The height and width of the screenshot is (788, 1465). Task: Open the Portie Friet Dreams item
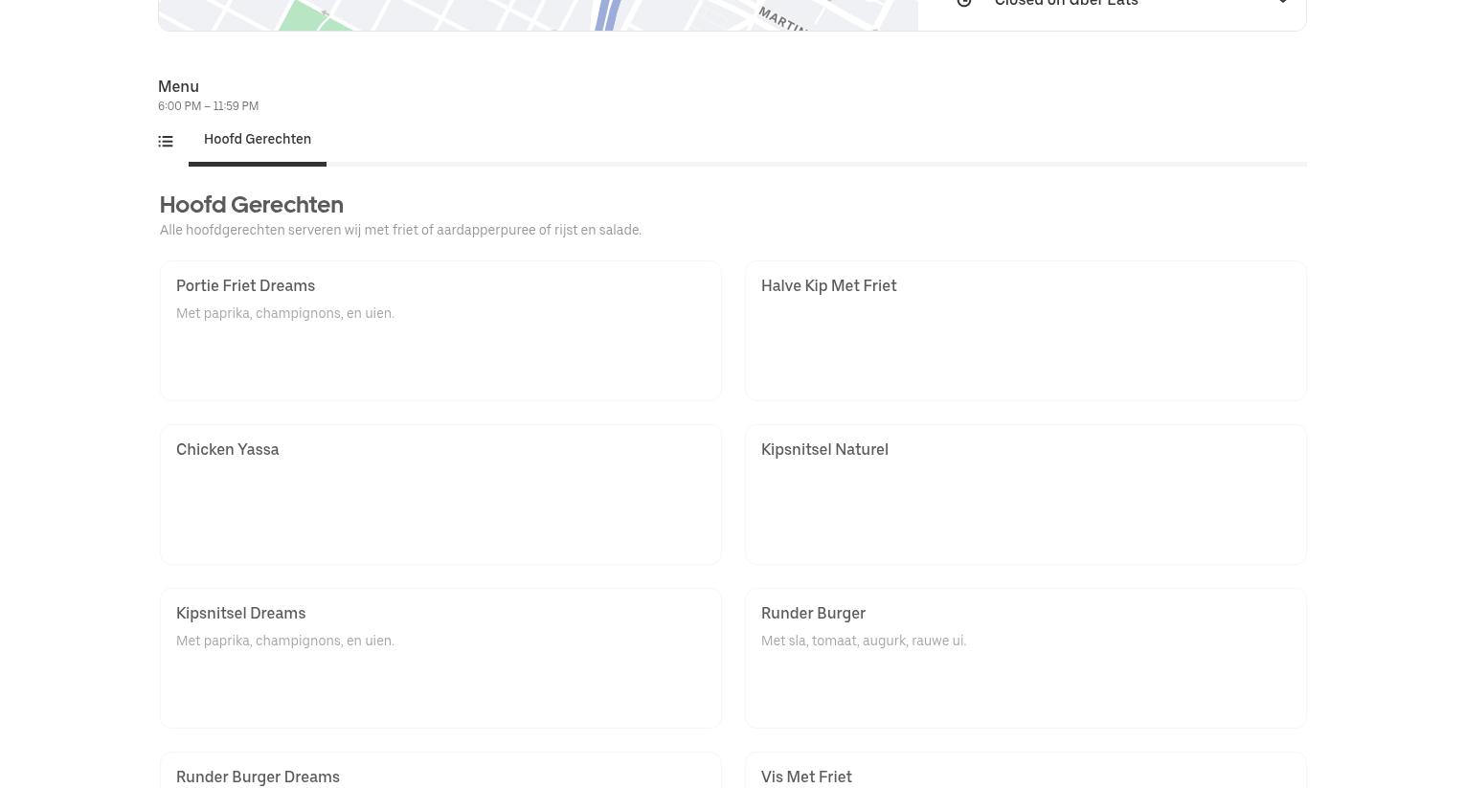pyautogui.click(x=439, y=330)
